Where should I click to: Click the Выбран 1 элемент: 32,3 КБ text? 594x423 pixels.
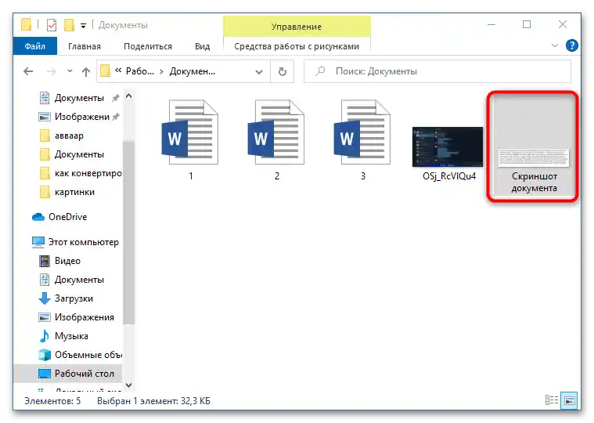[153, 401]
